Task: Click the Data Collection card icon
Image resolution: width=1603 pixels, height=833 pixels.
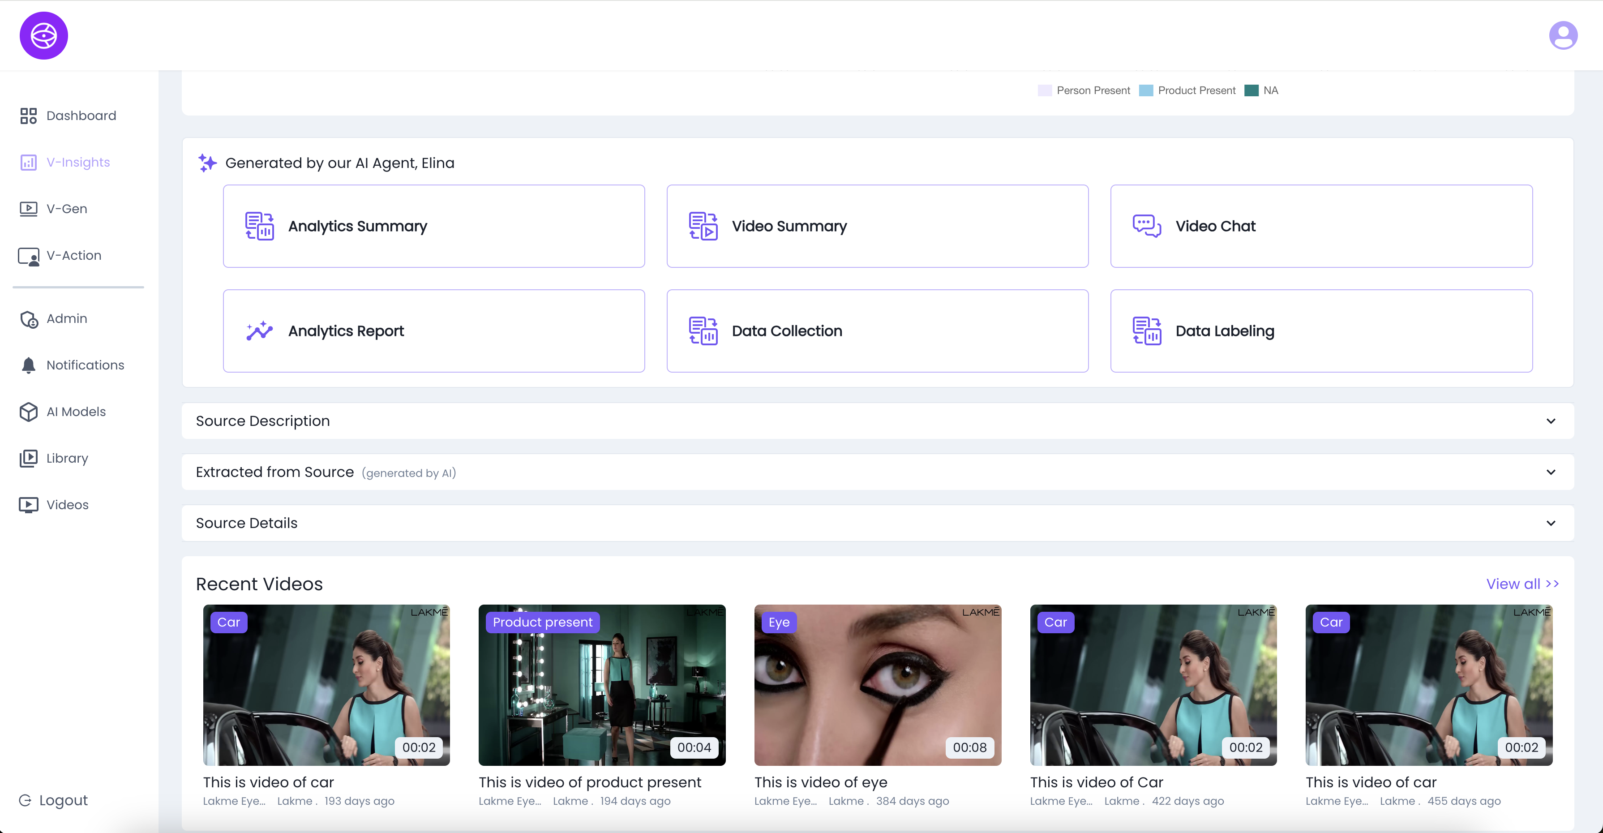Action: 703,331
